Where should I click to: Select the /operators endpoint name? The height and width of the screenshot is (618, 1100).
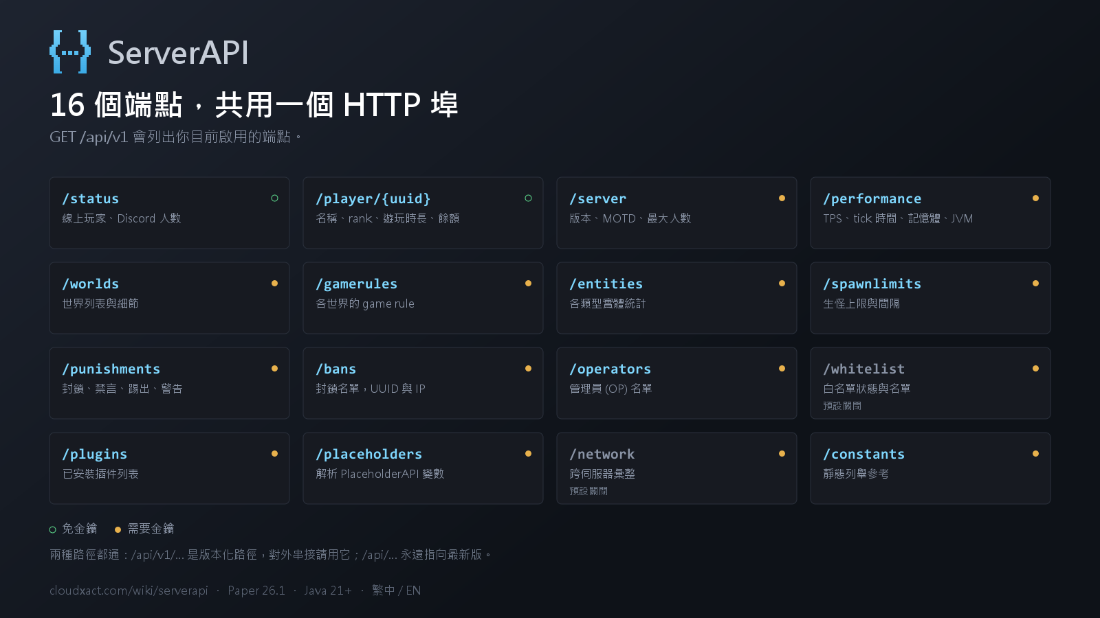pyautogui.click(x=610, y=369)
